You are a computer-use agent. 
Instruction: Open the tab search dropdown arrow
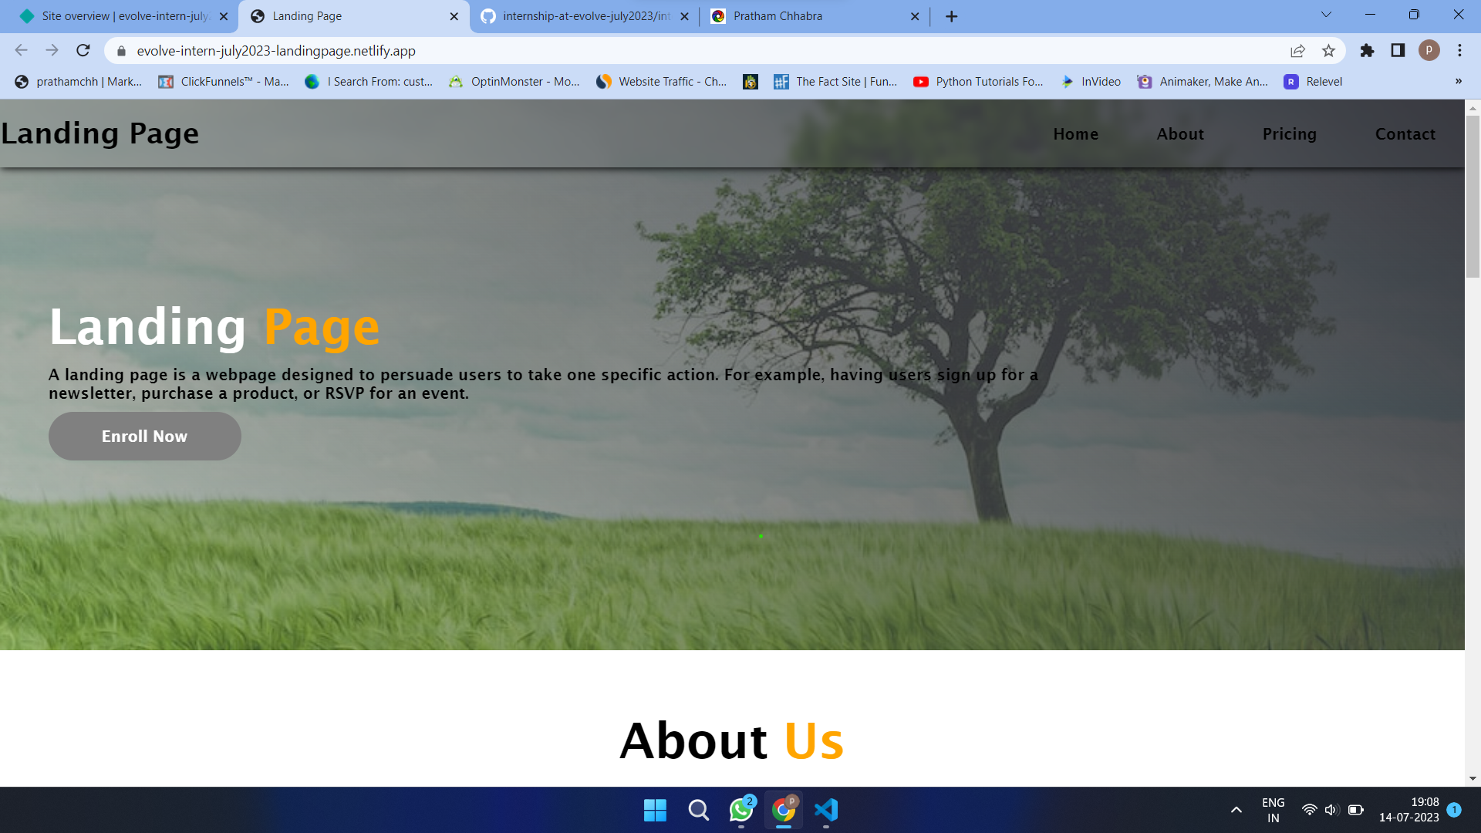1326,15
